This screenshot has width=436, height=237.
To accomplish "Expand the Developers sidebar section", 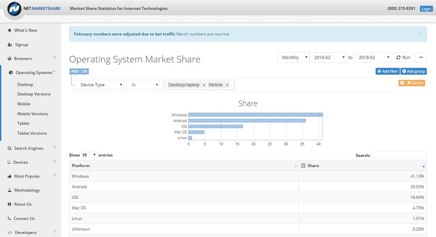I will pos(55,231).
